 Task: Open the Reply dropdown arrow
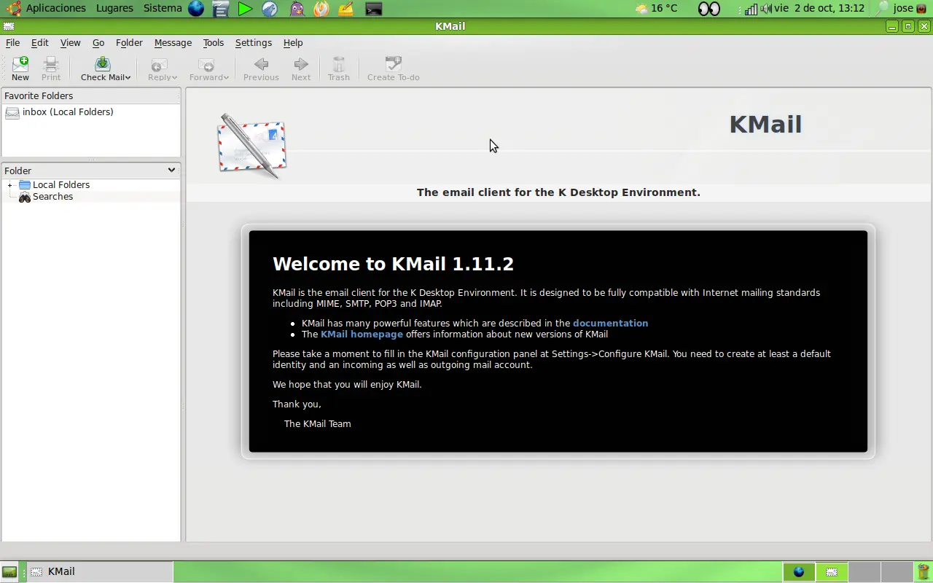coord(174,77)
